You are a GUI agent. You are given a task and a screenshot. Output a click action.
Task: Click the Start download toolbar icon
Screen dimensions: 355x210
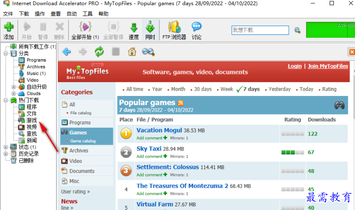(x=27, y=27)
